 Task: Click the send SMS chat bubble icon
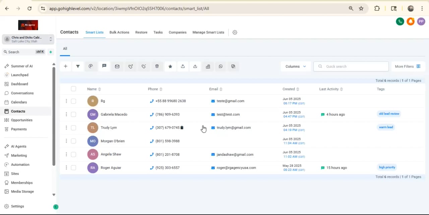point(104,66)
